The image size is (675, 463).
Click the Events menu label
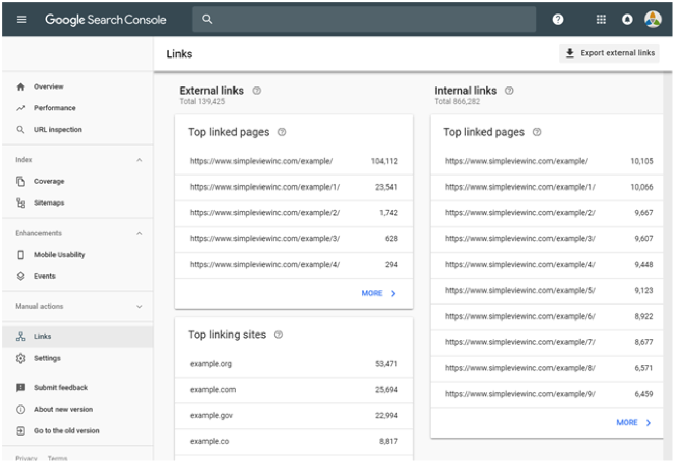coord(45,276)
